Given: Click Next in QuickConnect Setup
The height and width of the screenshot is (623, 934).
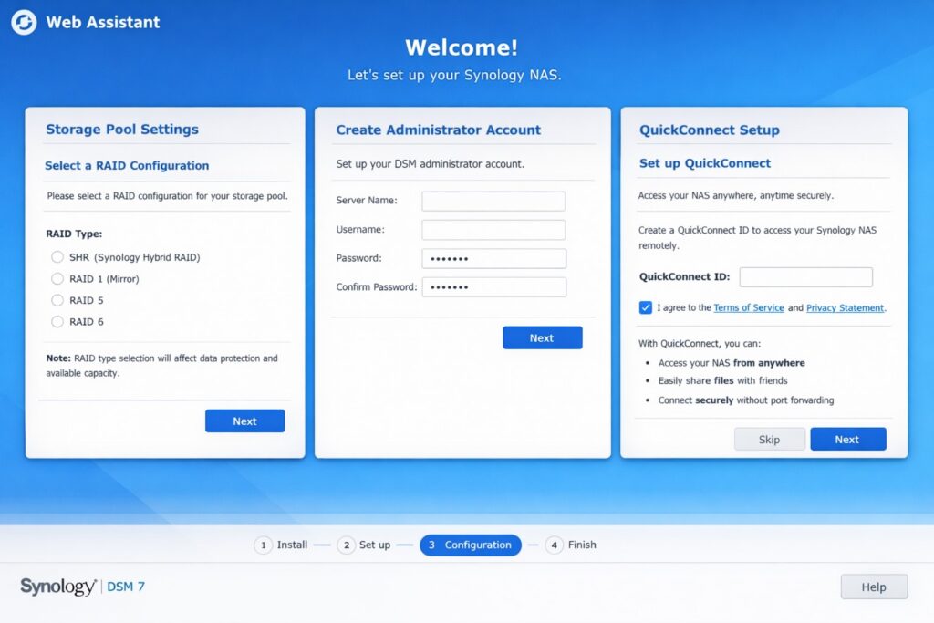Looking at the screenshot, I should point(847,439).
